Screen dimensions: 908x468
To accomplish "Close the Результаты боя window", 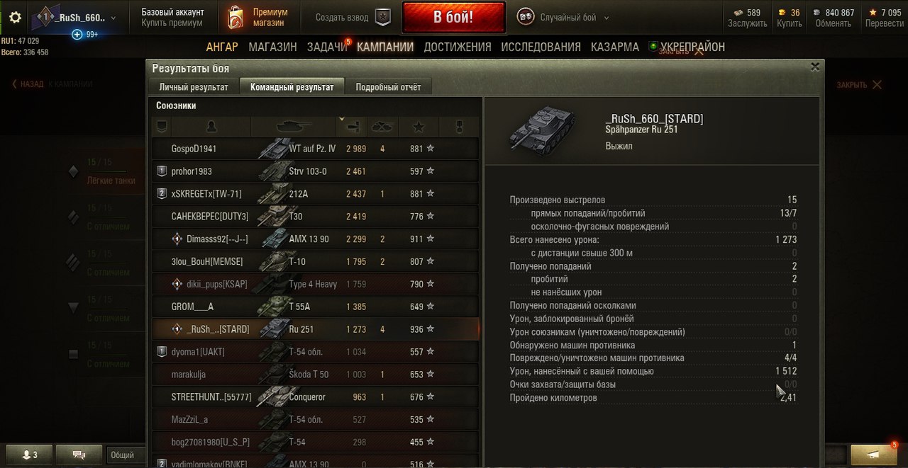I will [815, 67].
